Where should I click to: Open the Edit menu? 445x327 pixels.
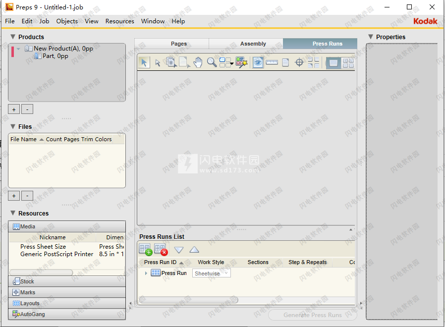tap(27, 21)
